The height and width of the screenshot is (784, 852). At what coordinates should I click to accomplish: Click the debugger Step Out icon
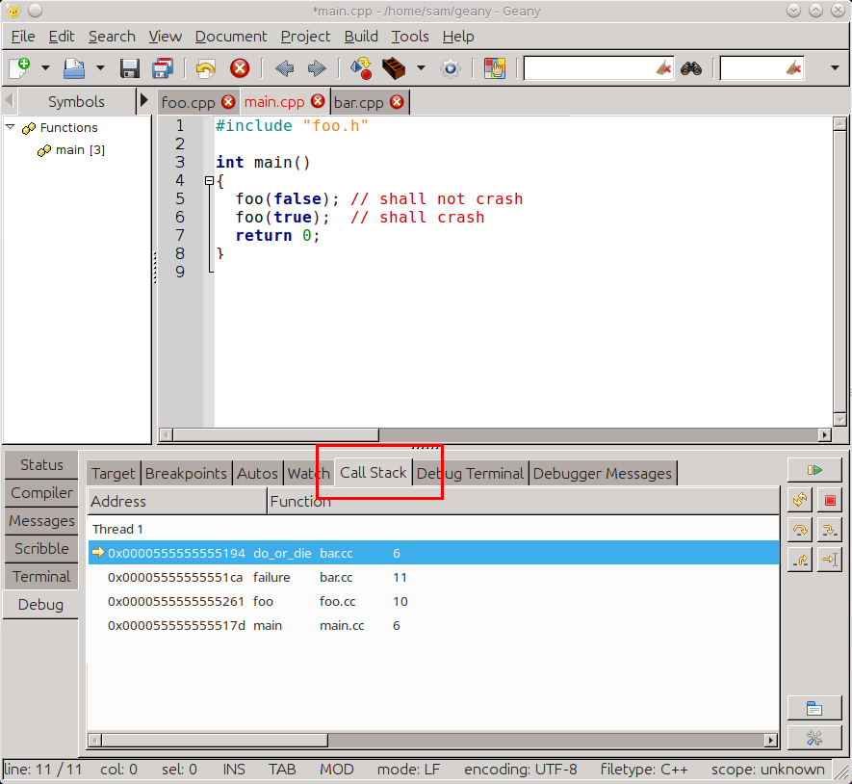800,560
